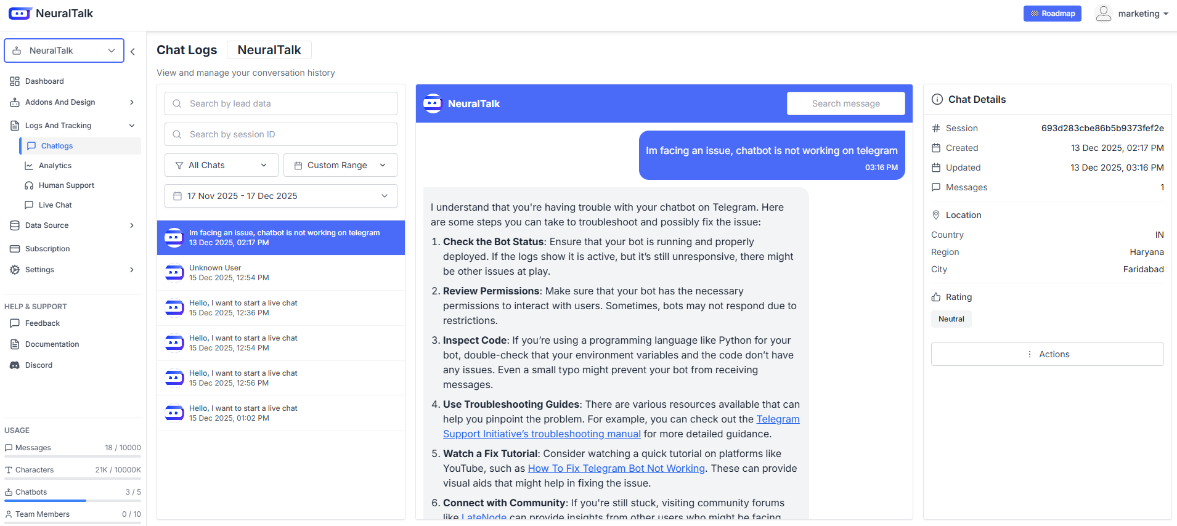Viewport: 1177px width, 526px height.
Task: Expand the Data Source menu
Action: tap(73, 225)
